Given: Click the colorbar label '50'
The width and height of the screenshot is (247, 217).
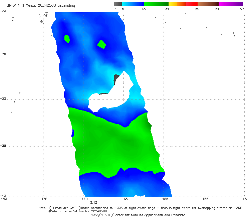Looking at the screenshot, I should [x=197, y=9].
